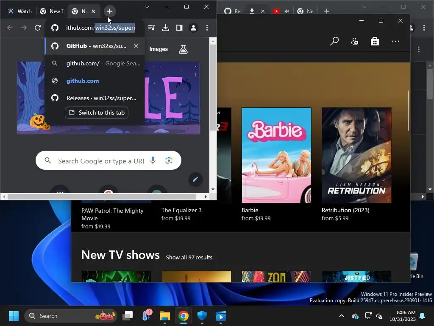Open Chrome profile avatar
The height and width of the screenshot is (326, 434).
click(x=193, y=28)
